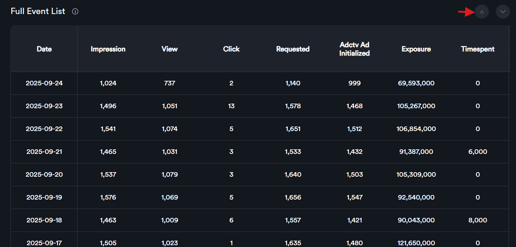Click the Adctv Ad Initialized column header

(354, 49)
